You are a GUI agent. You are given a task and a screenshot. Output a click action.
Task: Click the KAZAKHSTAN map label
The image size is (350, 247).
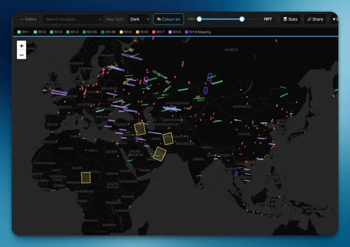177,103
